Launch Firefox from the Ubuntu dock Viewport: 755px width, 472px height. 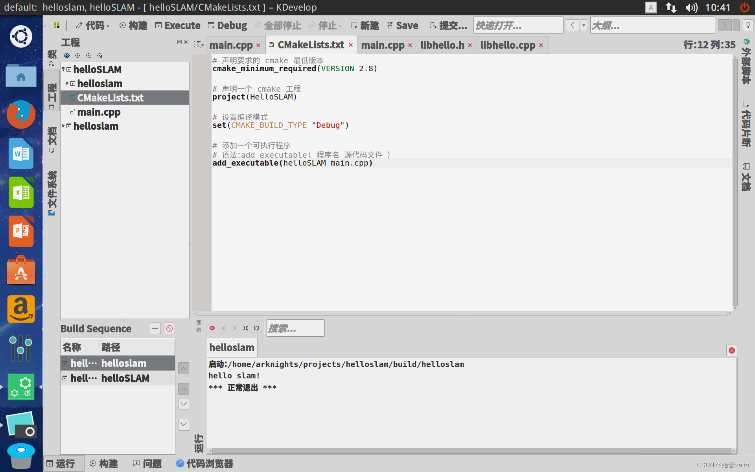pos(21,114)
